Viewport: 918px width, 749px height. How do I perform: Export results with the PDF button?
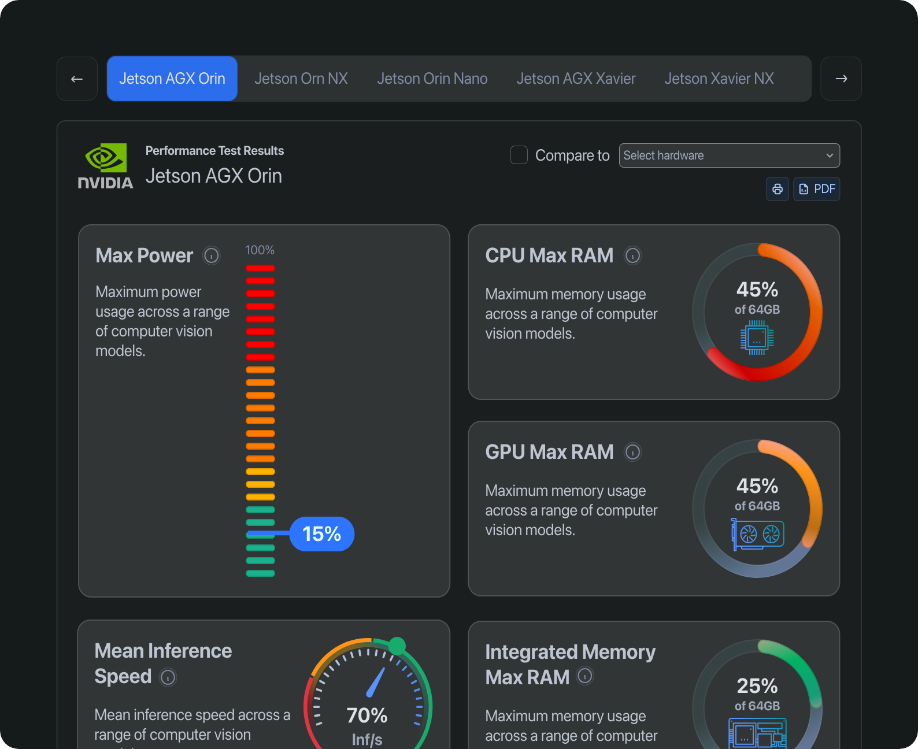pyautogui.click(x=817, y=189)
